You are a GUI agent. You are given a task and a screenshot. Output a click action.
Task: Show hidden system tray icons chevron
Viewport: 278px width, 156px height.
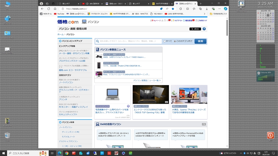coord(241,153)
